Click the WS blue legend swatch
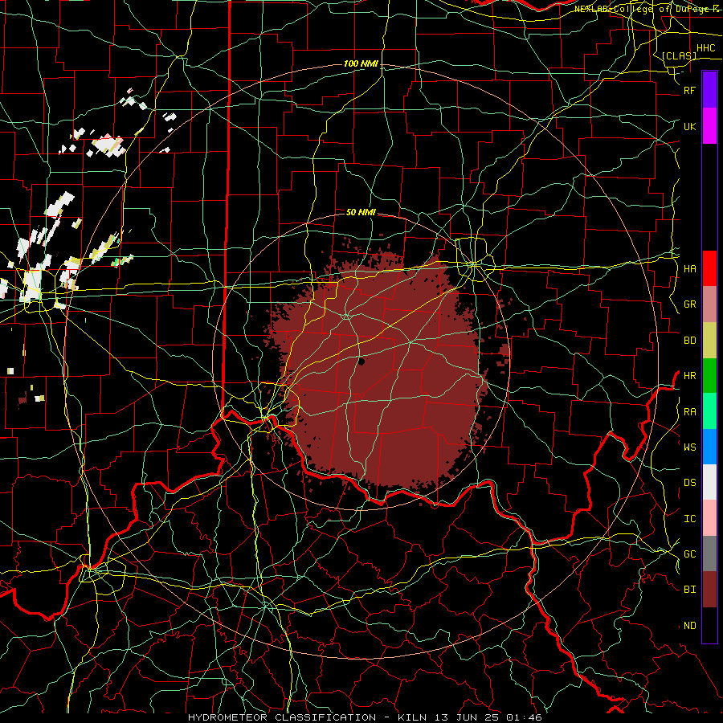Viewport: 723px width, 723px height. (x=709, y=447)
